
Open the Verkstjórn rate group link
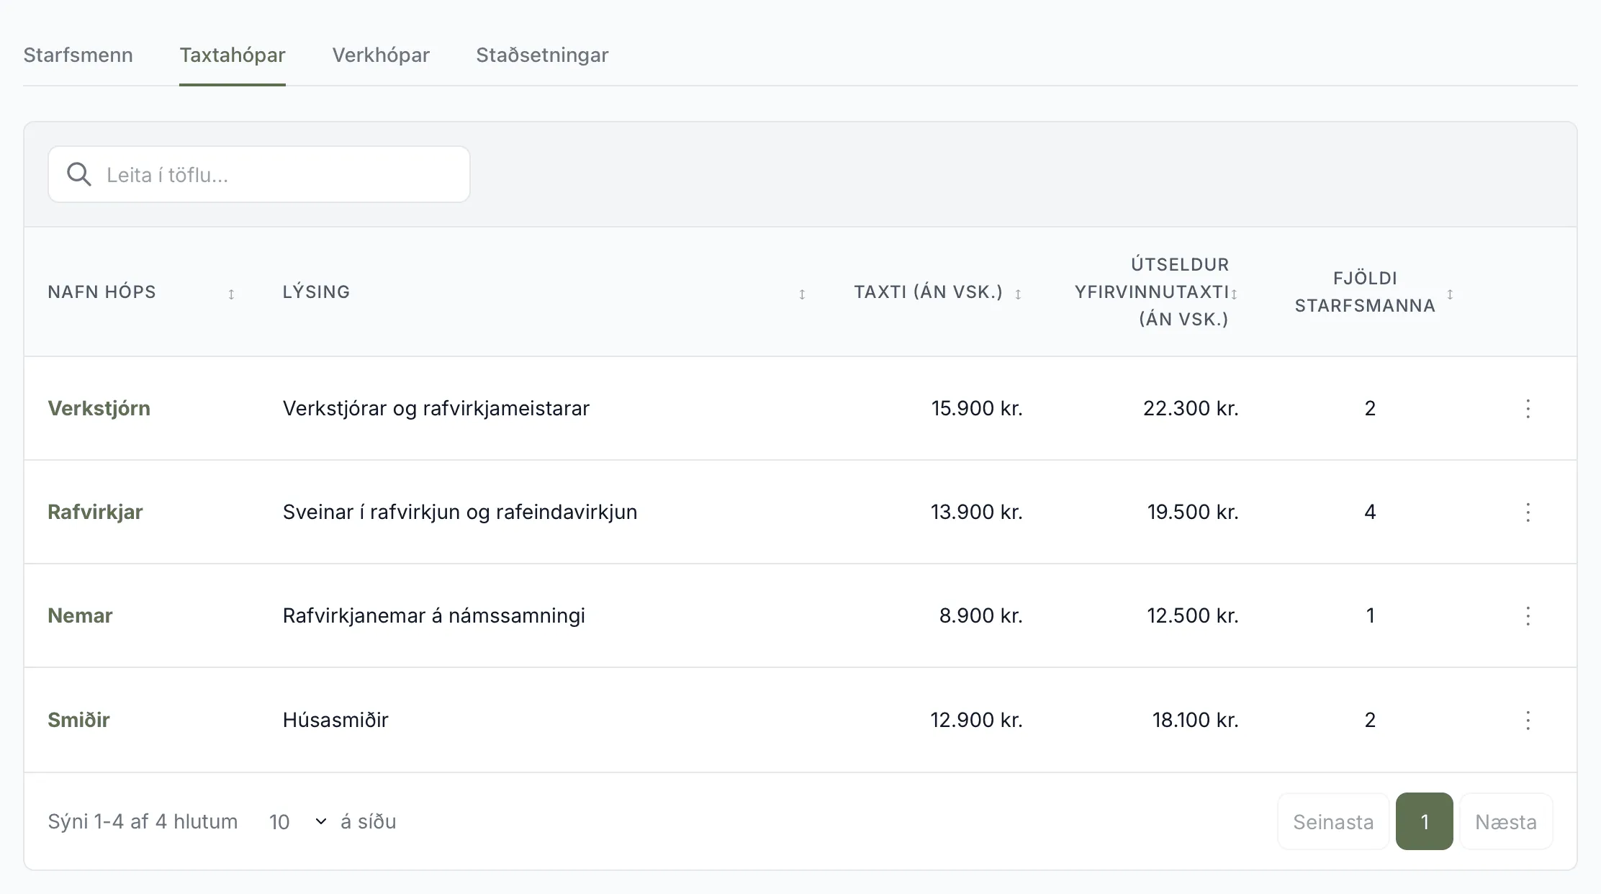99,408
